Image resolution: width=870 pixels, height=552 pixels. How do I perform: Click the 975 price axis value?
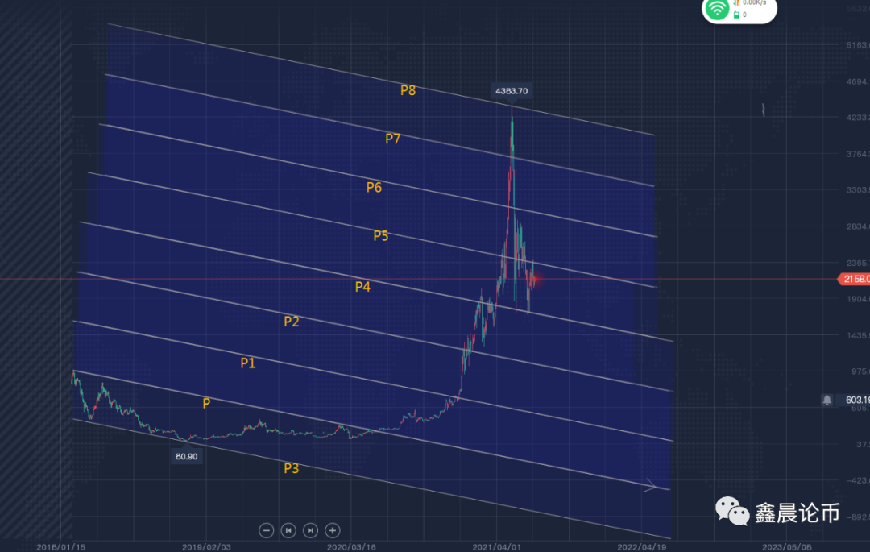[860, 371]
